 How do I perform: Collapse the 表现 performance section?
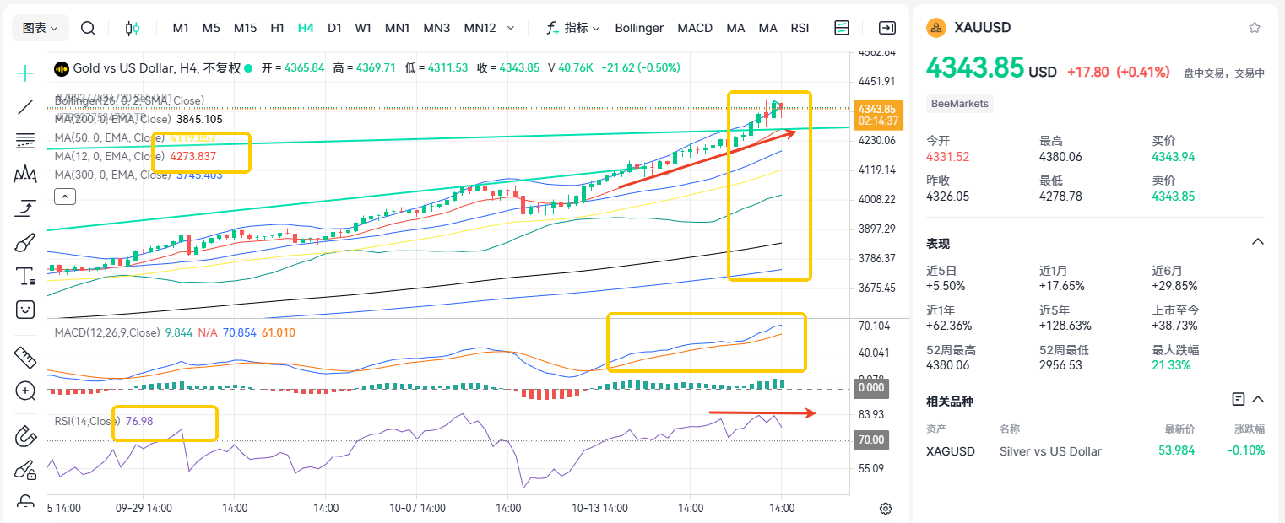tap(1257, 242)
